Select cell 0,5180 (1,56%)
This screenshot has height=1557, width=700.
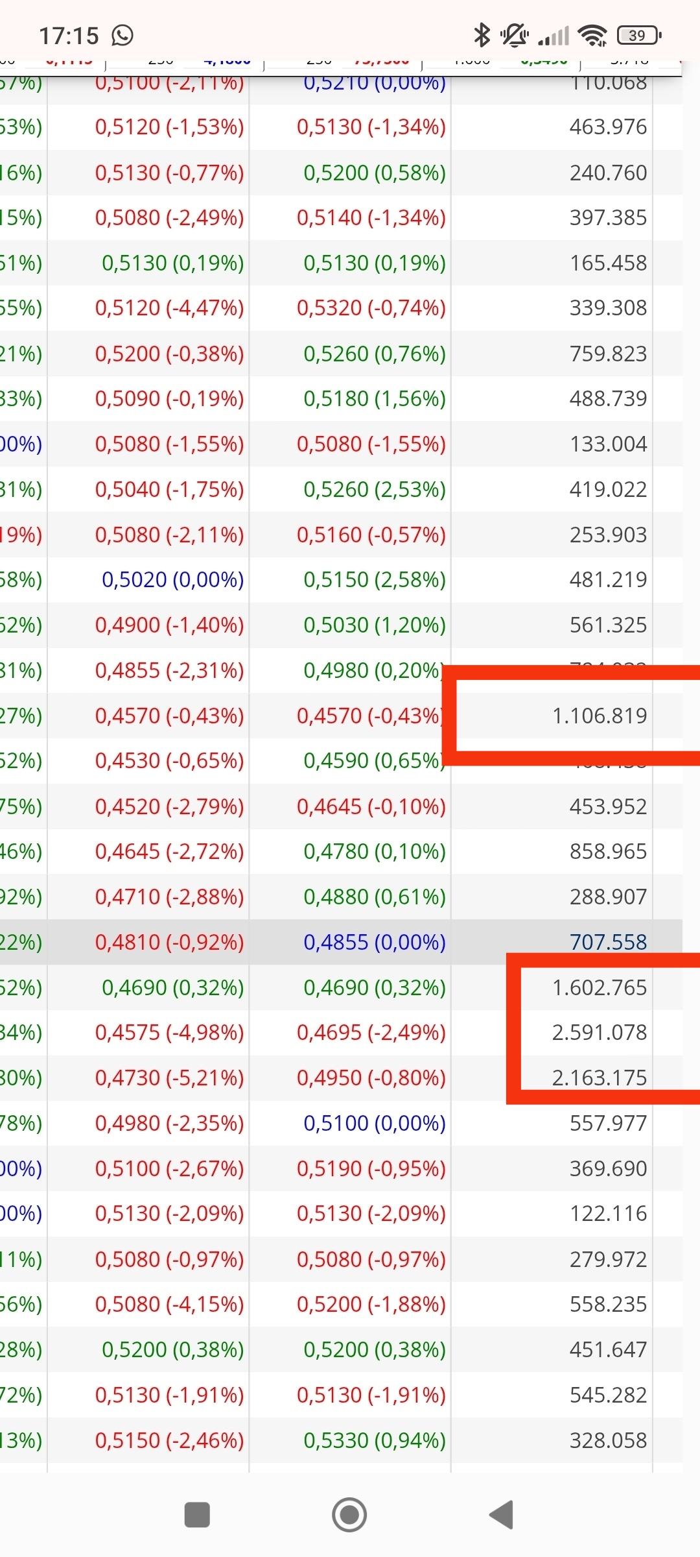point(375,398)
